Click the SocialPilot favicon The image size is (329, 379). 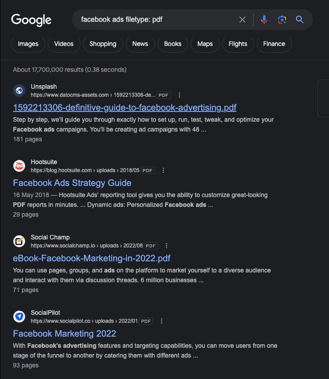click(19, 317)
